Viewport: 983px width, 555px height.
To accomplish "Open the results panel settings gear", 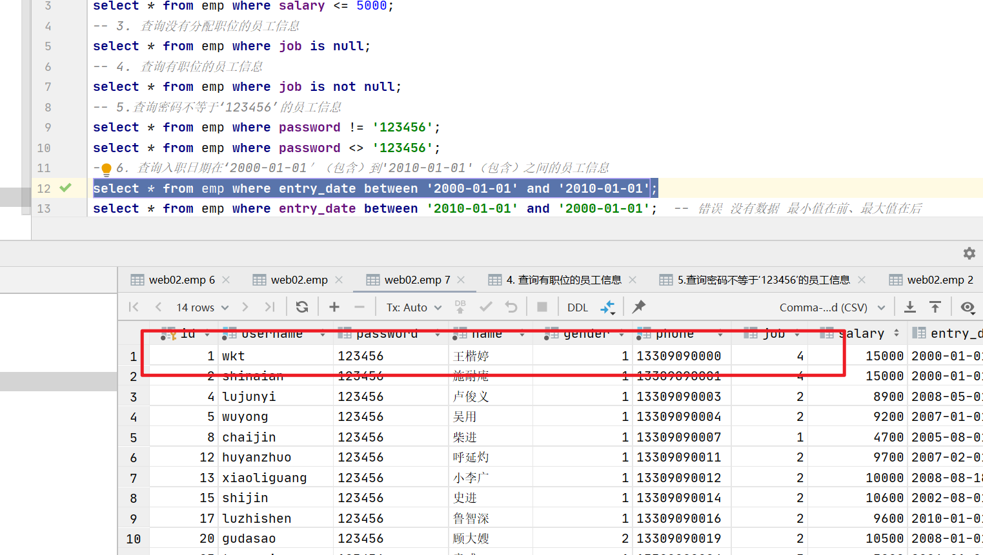I will tap(969, 253).
